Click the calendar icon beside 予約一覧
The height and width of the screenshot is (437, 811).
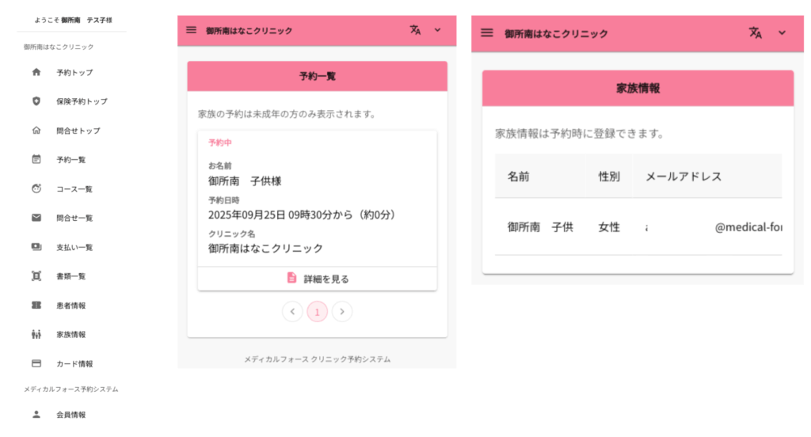pyautogui.click(x=36, y=160)
